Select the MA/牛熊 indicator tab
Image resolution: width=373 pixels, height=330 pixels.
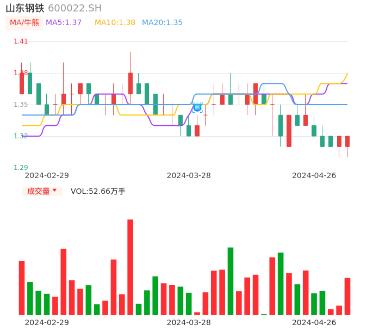tap(24, 23)
